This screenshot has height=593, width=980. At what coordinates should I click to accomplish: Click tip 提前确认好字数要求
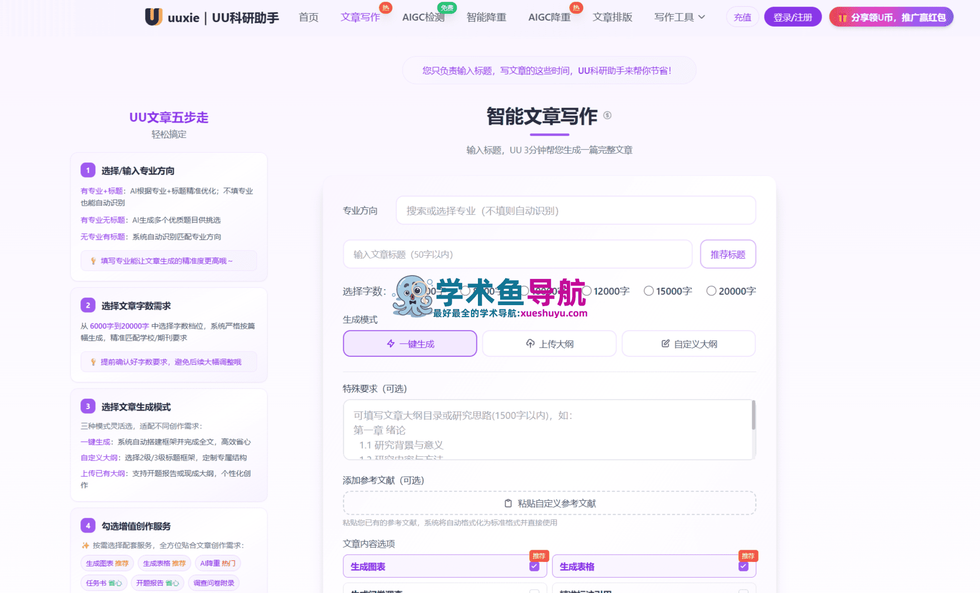point(169,362)
